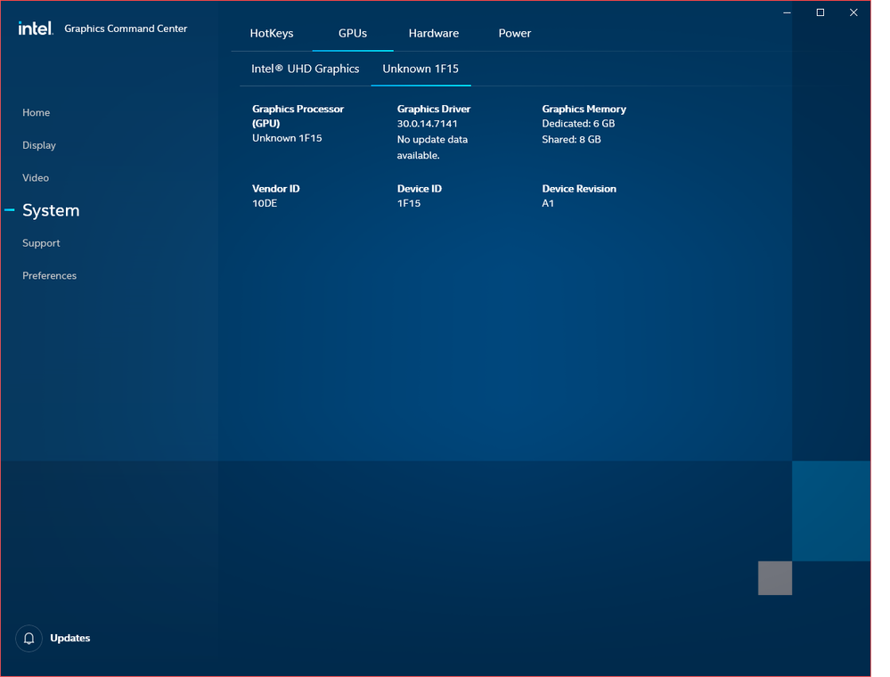Close the Graphics Command Center window
Viewport: 890px width, 677px height.
(x=853, y=12)
